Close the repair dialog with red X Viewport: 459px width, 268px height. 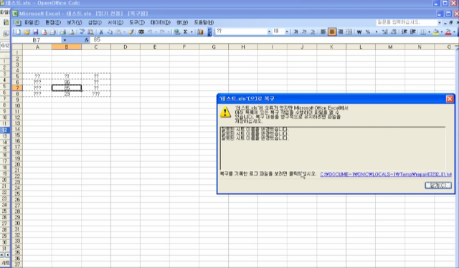coord(450,99)
